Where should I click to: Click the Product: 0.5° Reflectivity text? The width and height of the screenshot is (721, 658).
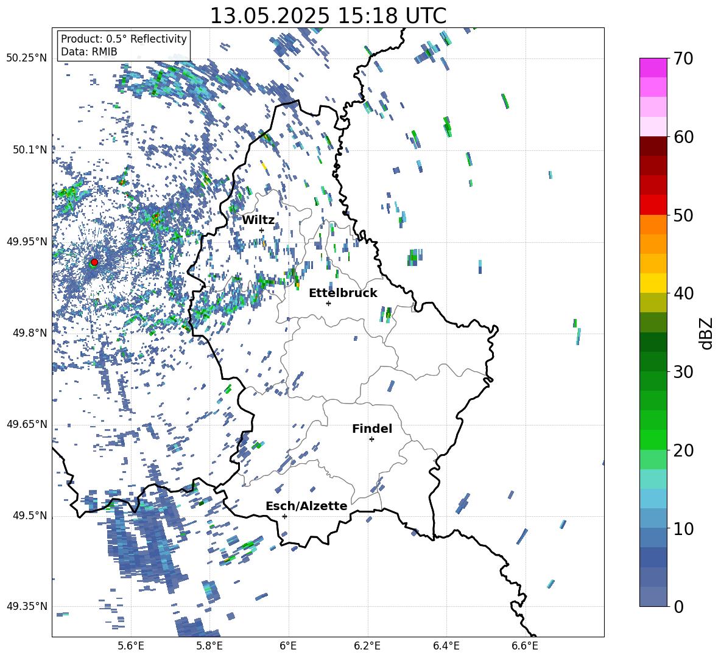124,38
